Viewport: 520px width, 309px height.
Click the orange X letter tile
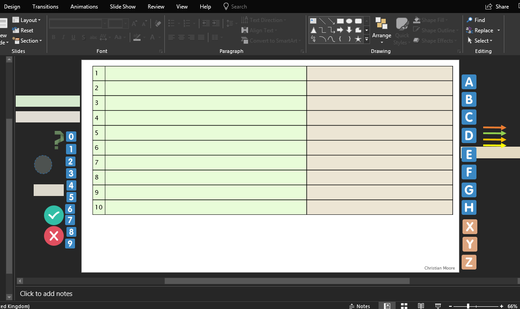click(470, 227)
